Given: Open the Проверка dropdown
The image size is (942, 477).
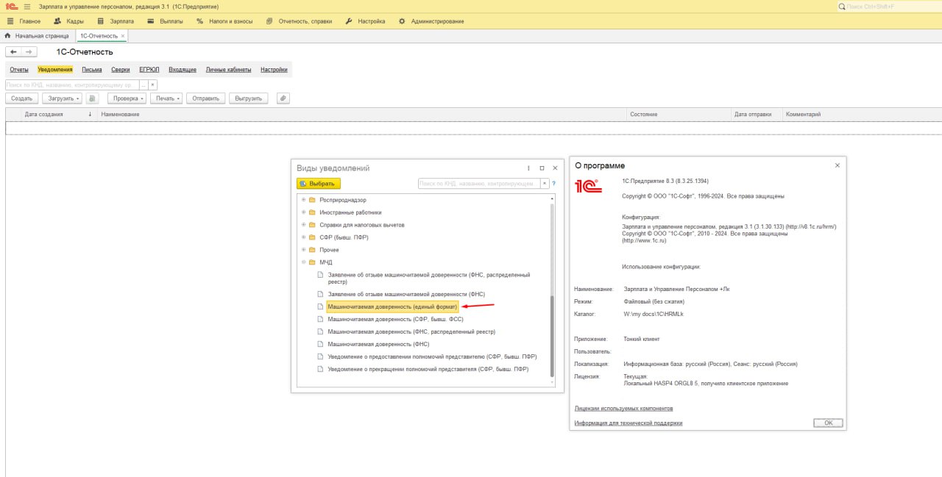Looking at the screenshot, I should pos(127,98).
